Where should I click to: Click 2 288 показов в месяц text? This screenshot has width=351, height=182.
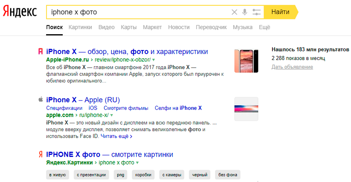298,58
